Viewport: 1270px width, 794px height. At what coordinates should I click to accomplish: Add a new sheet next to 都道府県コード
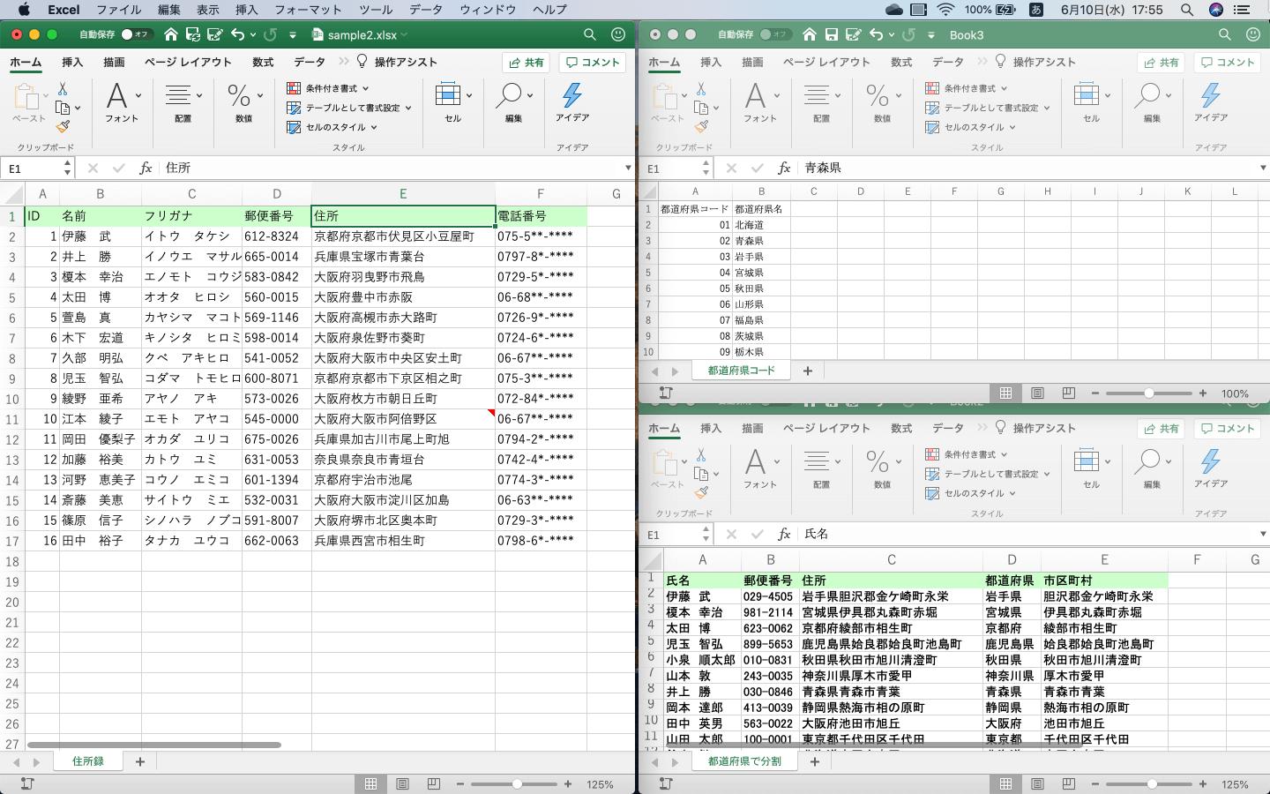click(x=808, y=371)
